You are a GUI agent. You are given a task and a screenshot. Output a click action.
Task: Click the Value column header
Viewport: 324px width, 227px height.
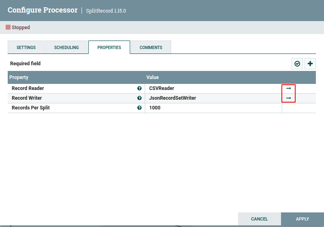(x=152, y=77)
